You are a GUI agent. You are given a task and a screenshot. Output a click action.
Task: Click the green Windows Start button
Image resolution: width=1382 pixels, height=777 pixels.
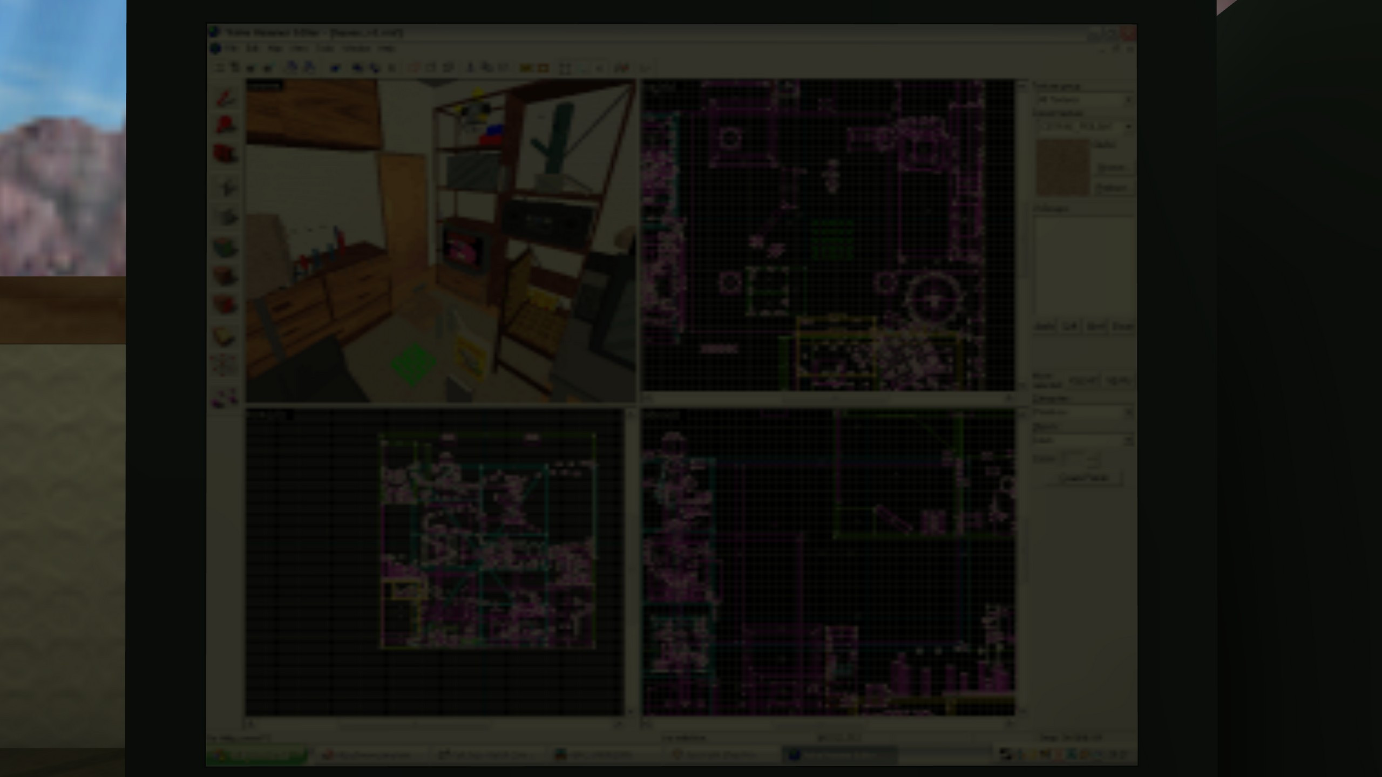257,754
